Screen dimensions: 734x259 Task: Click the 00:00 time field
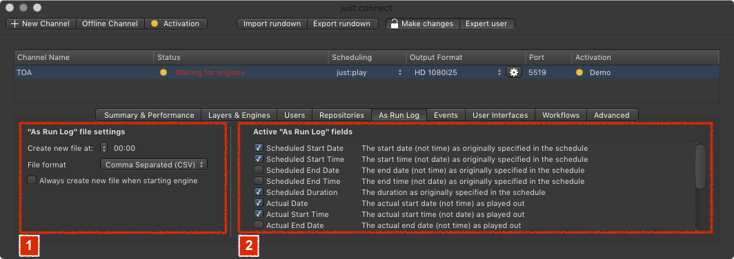(x=124, y=147)
